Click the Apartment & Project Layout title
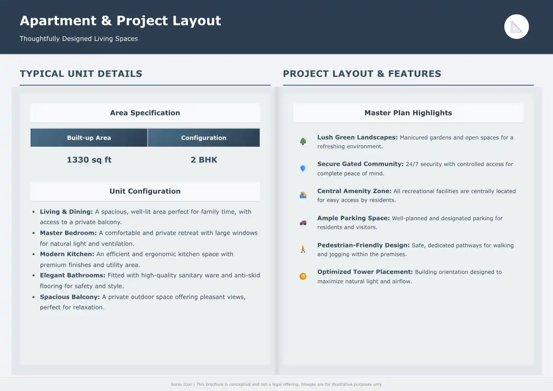The height and width of the screenshot is (391, 553). click(x=121, y=21)
